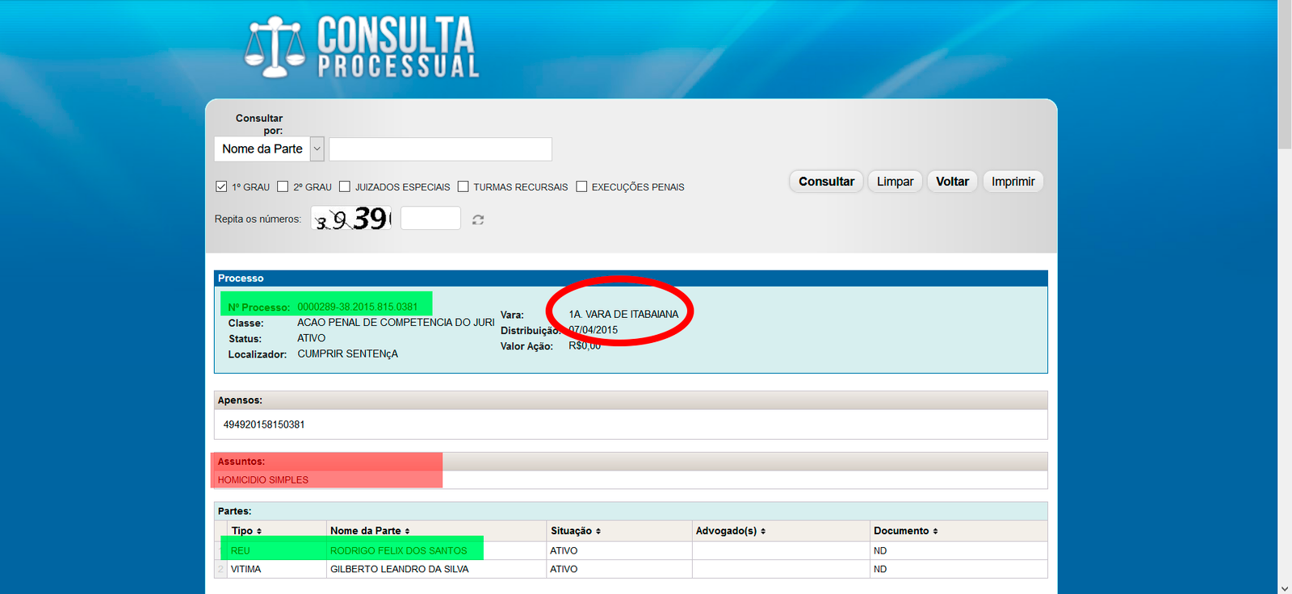Click the Imprimir button
The width and height of the screenshot is (1292, 594).
click(1013, 182)
